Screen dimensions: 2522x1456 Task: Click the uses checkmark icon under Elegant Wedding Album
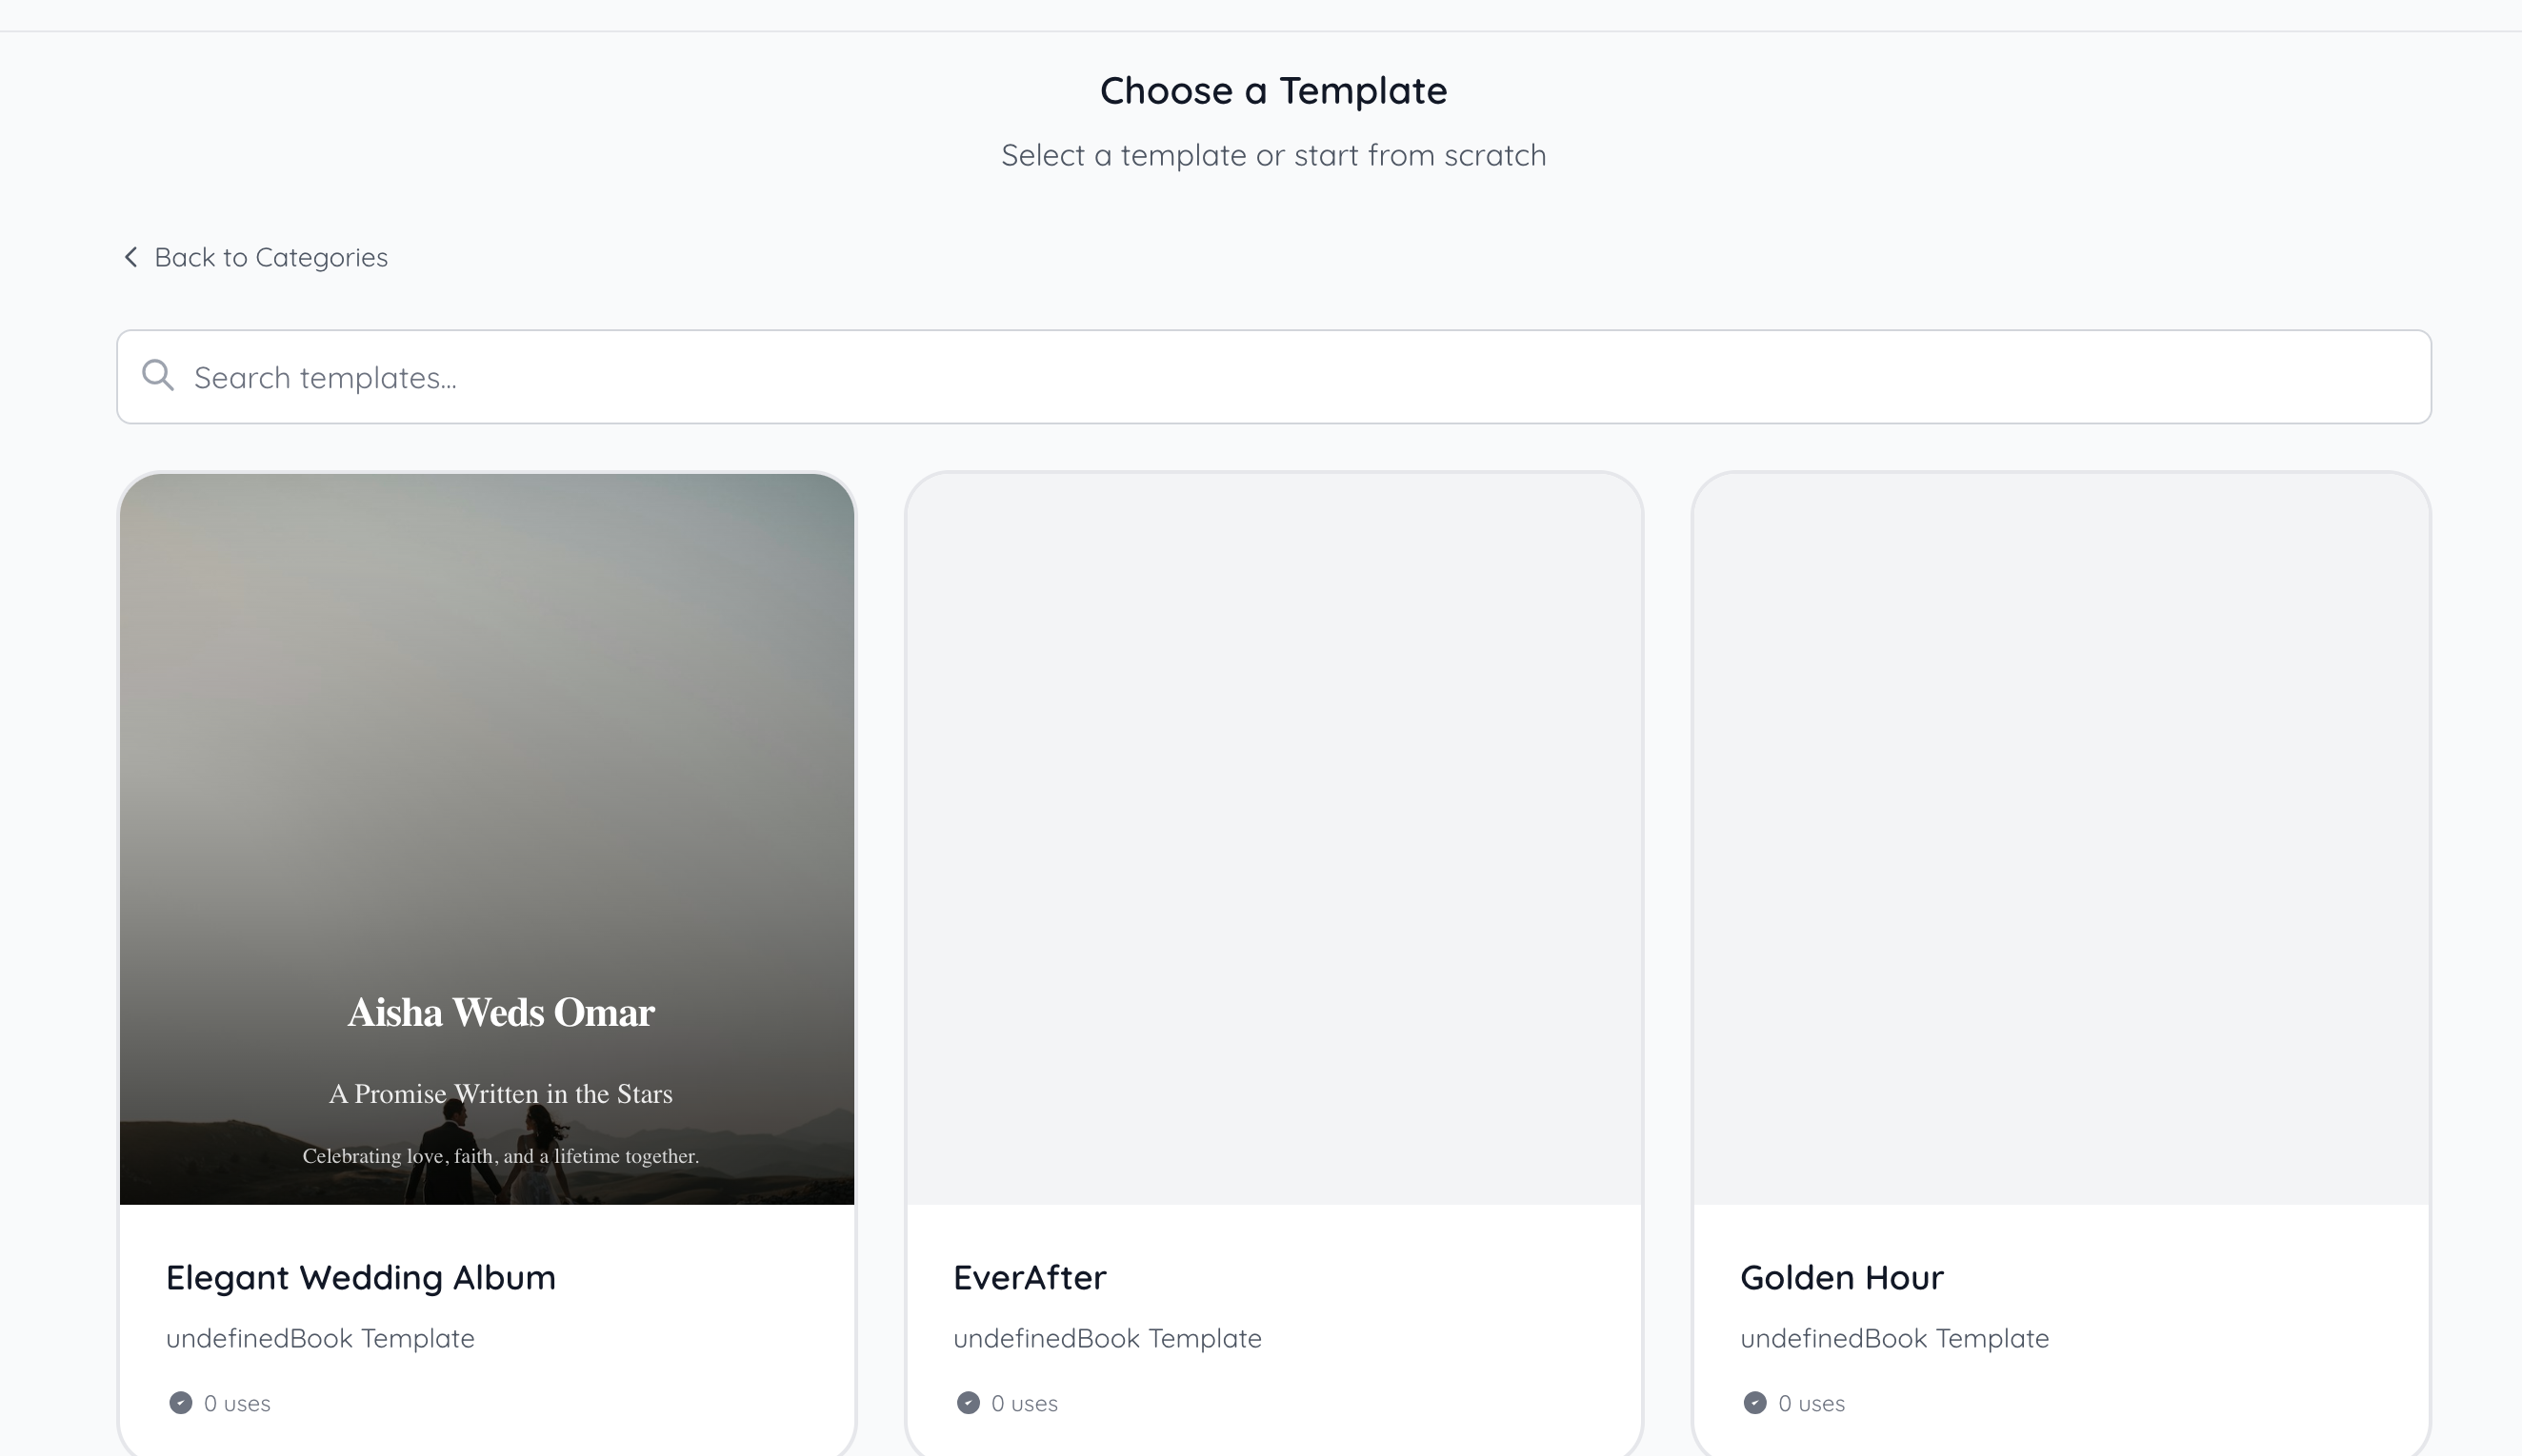click(x=180, y=1403)
